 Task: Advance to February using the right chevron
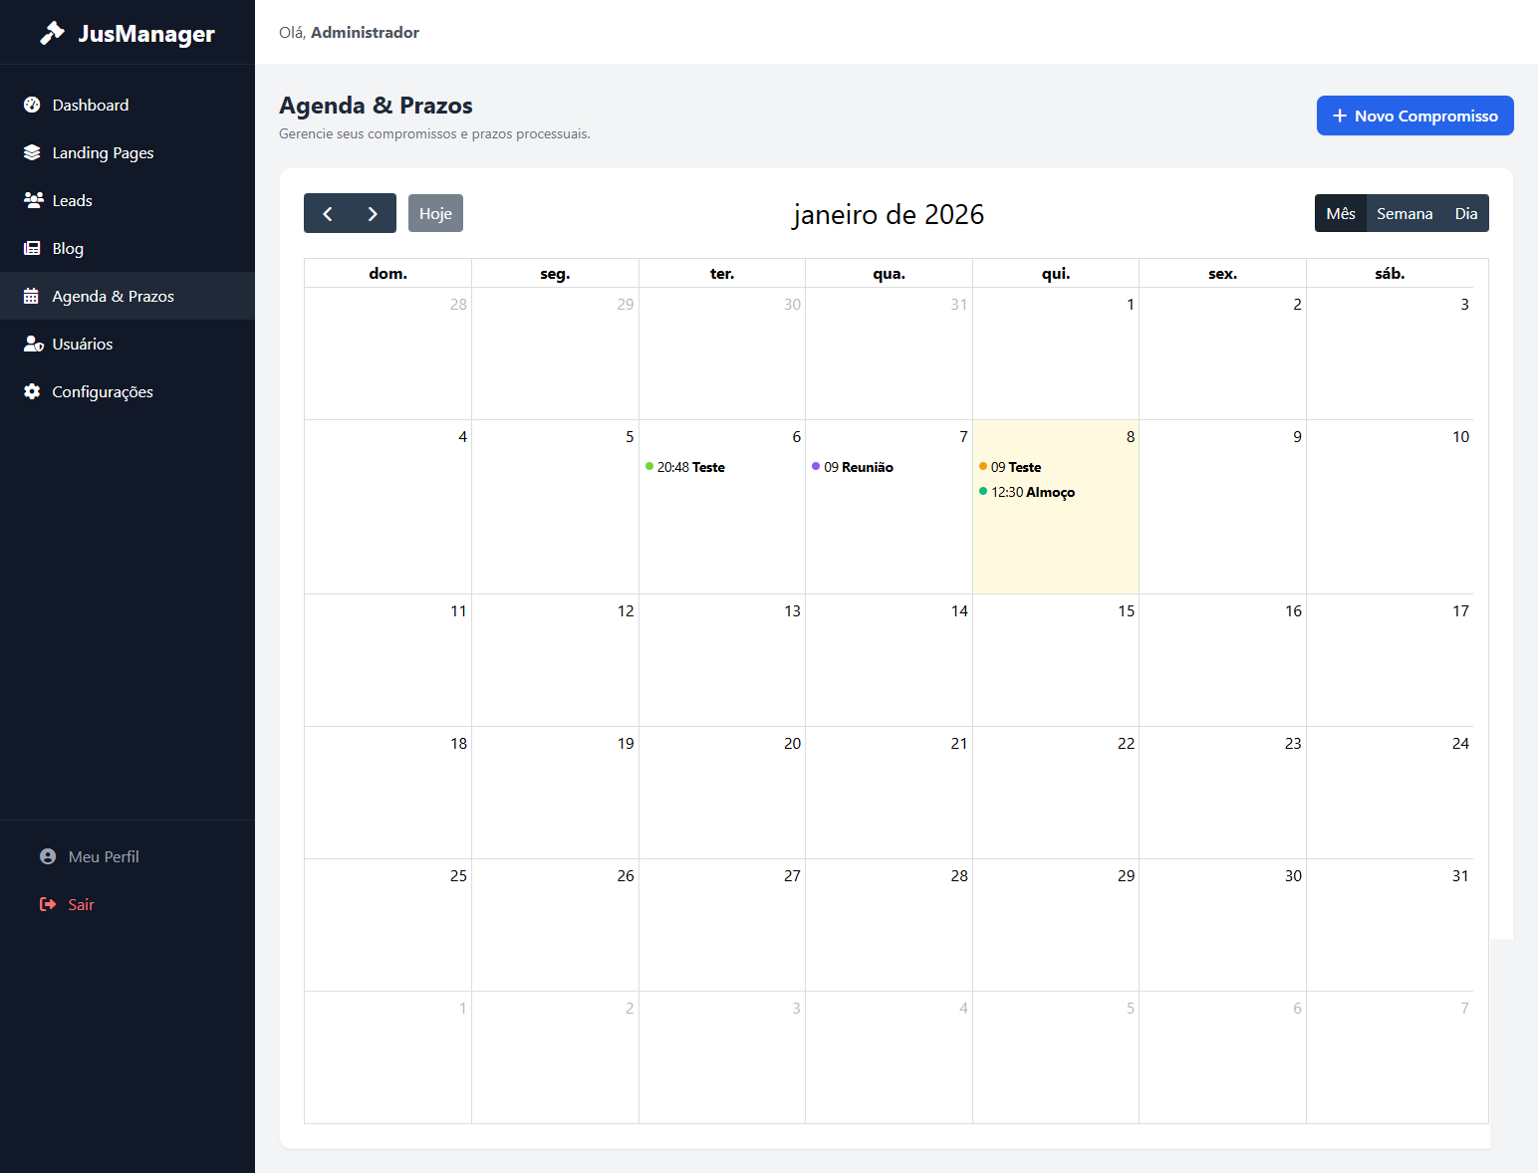(x=373, y=213)
